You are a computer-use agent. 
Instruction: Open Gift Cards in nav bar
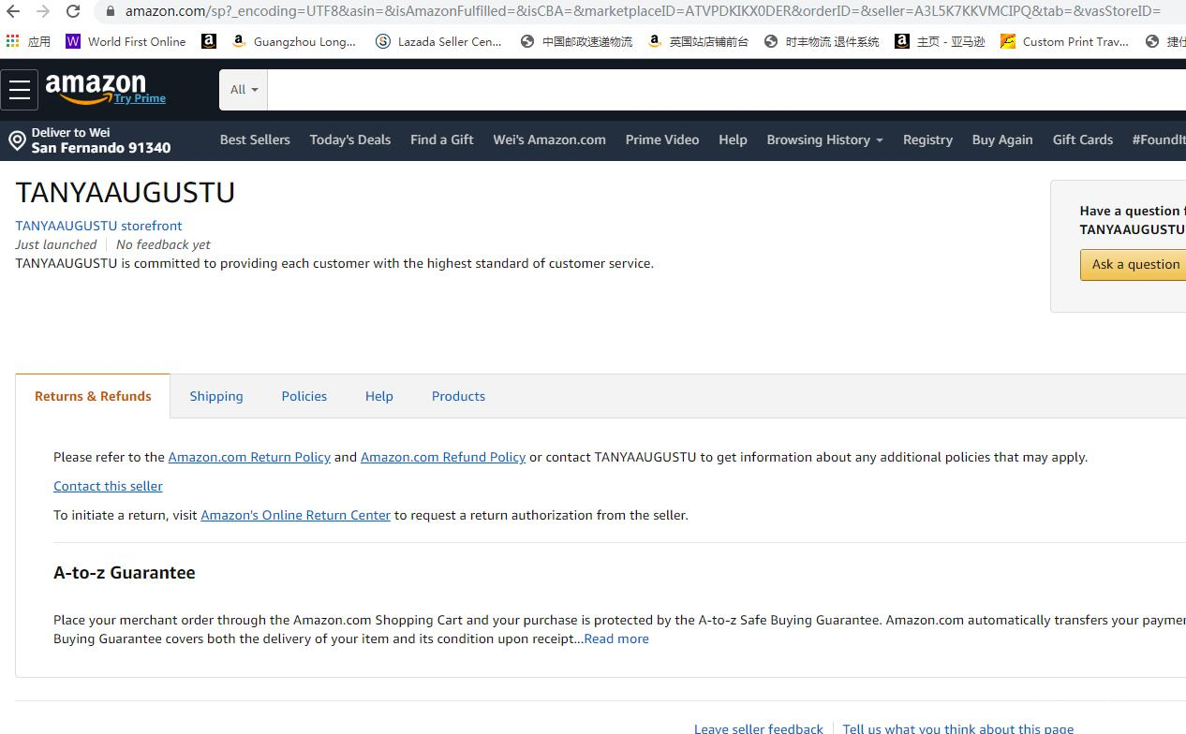pyautogui.click(x=1083, y=139)
